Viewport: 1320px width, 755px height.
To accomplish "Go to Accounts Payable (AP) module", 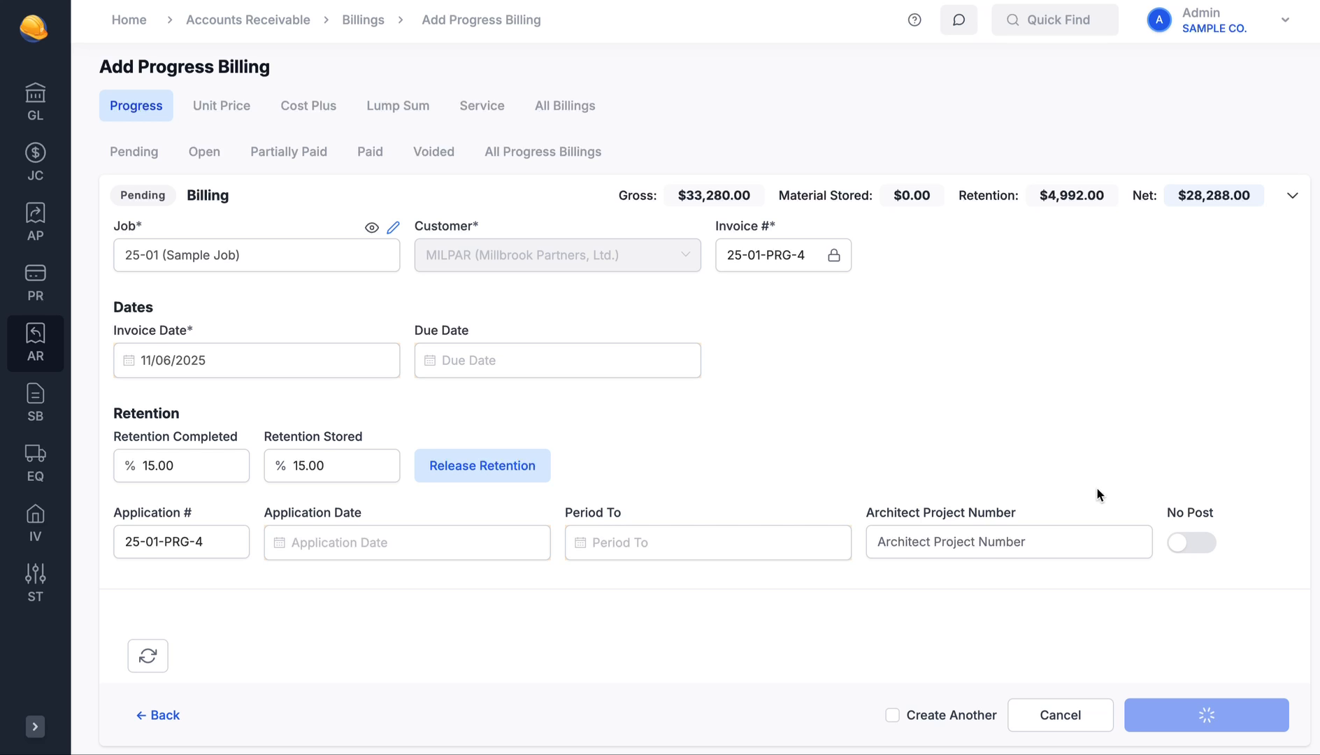I will coord(35,222).
